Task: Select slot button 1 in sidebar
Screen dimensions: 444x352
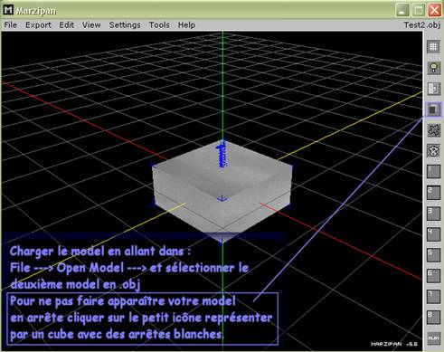Action: point(433,171)
